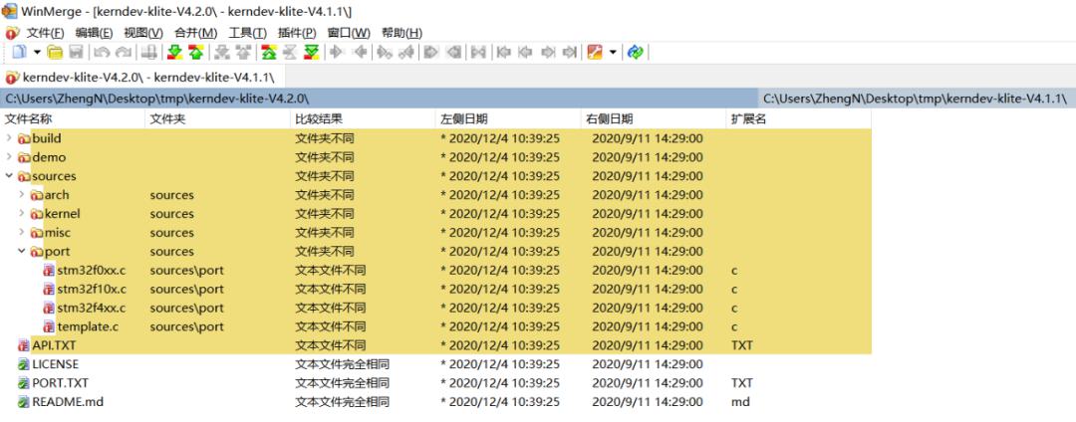Select the LICENSE file row

pyautogui.click(x=435, y=364)
